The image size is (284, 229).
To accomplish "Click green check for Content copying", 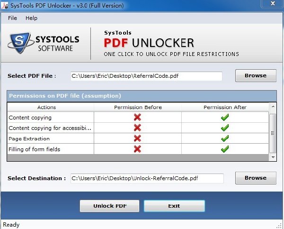I will point(225,117).
